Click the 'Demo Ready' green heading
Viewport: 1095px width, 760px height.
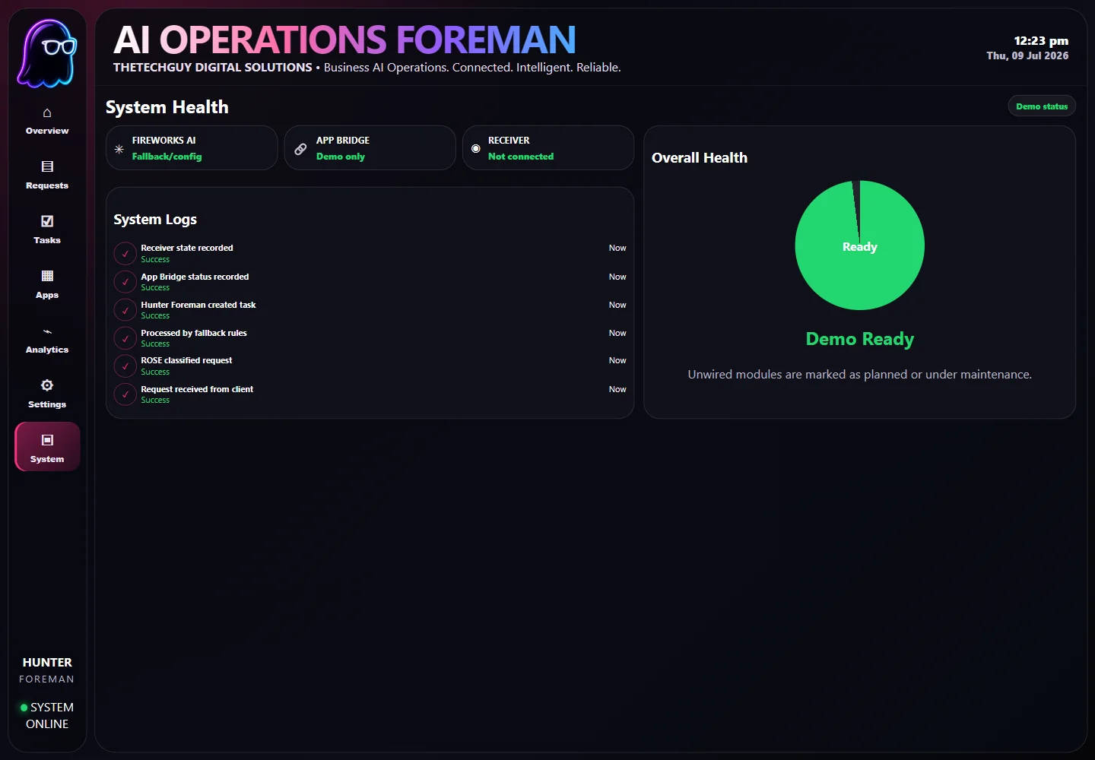click(860, 339)
